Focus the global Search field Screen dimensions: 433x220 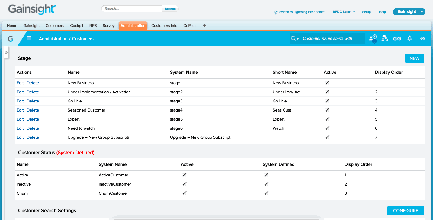(132, 9)
